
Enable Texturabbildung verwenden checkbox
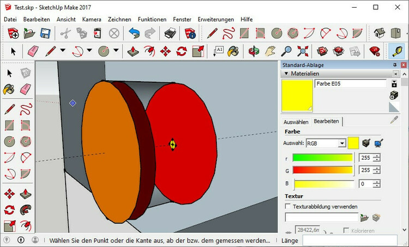click(x=288, y=207)
